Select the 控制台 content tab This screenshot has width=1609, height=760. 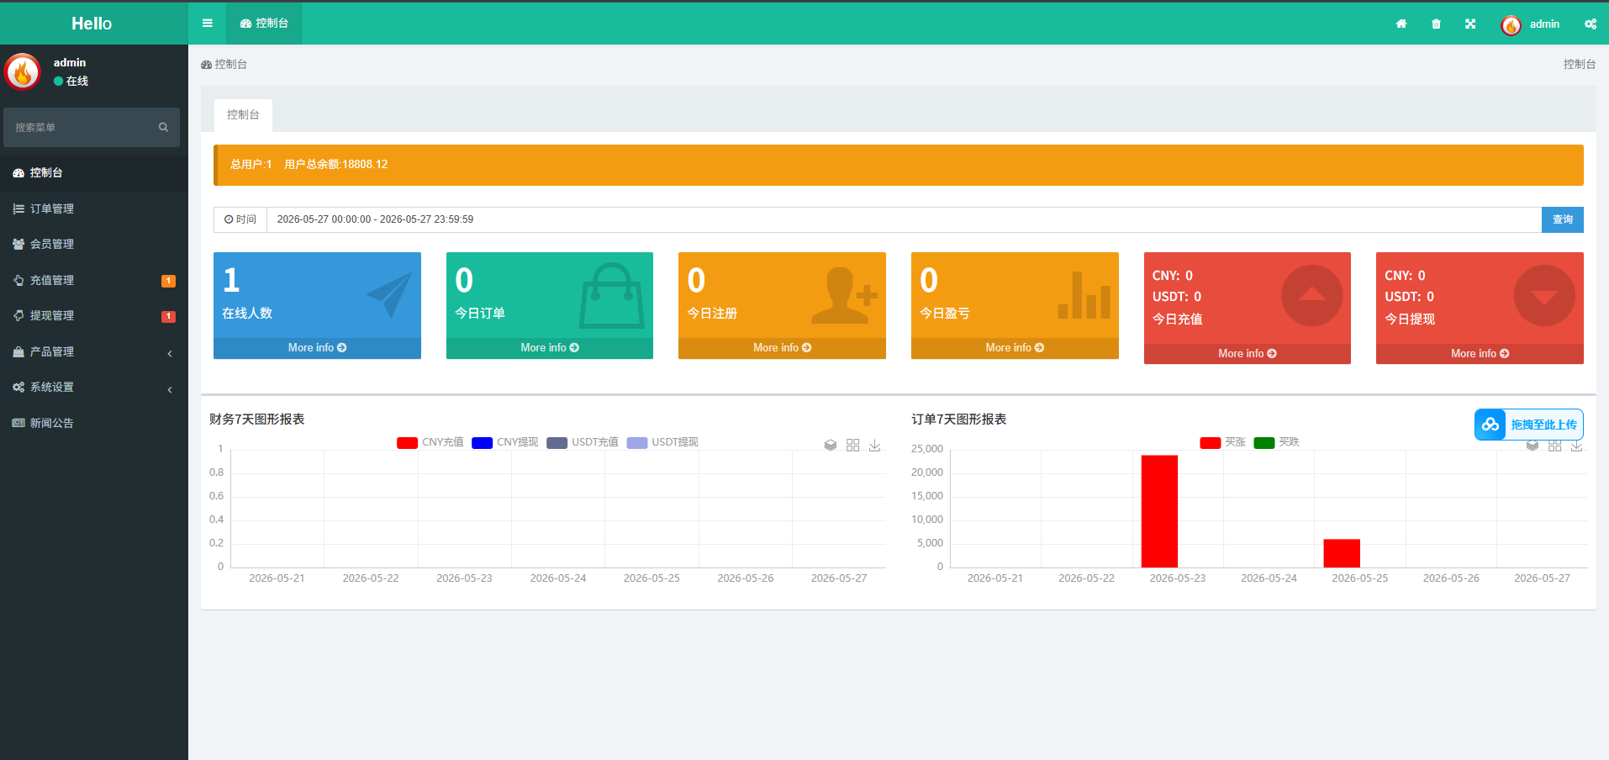243,115
